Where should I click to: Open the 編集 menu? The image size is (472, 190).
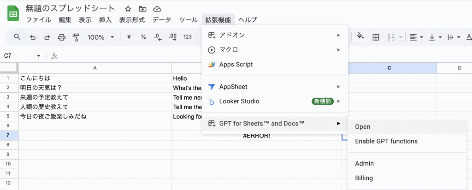pos(65,20)
